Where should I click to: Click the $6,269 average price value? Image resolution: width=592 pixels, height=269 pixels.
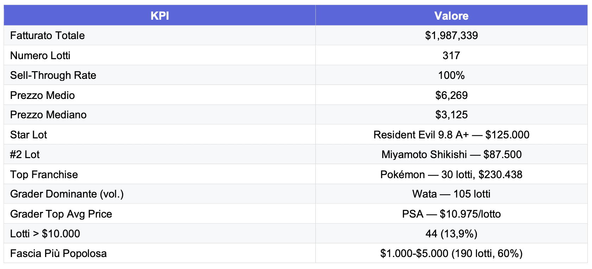coord(451,95)
